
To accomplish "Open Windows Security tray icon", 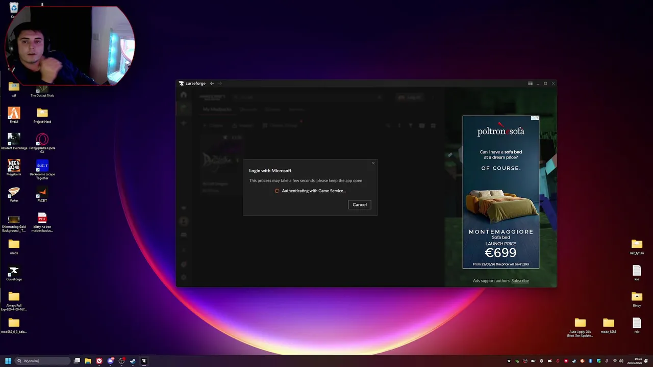I will [x=599, y=361].
